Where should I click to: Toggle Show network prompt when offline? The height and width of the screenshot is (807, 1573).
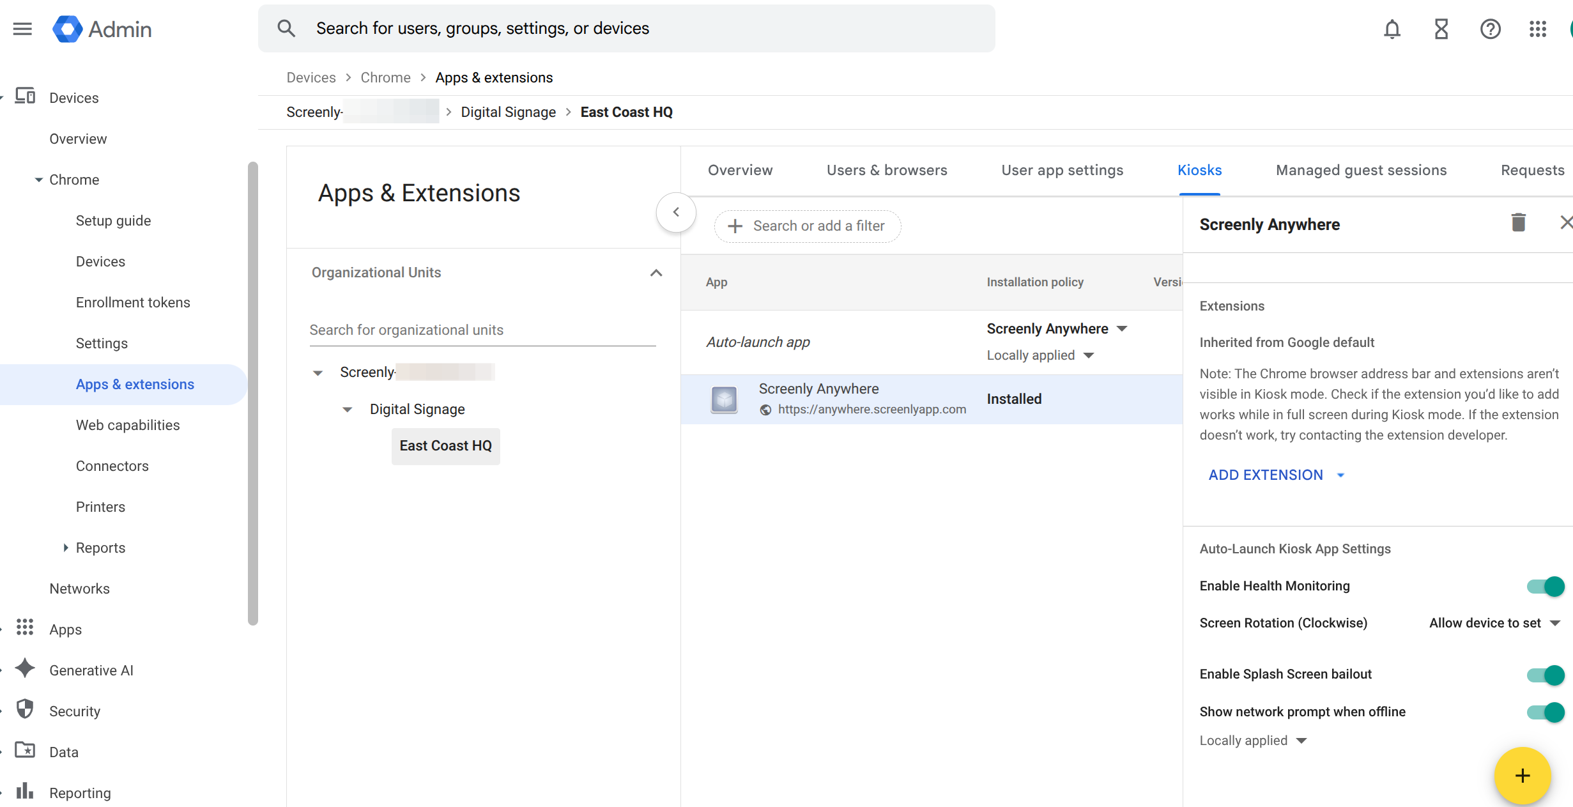(x=1546, y=712)
